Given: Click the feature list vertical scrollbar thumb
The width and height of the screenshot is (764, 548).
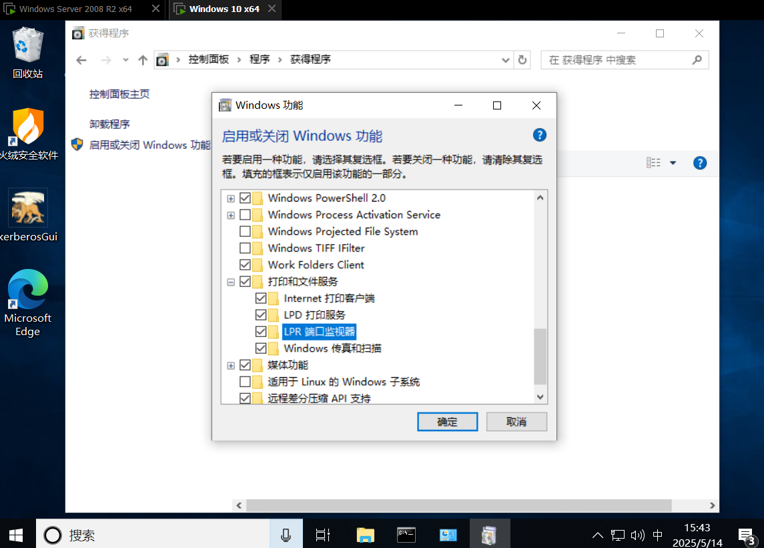Looking at the screenshot, I should (x=540, y=356).
